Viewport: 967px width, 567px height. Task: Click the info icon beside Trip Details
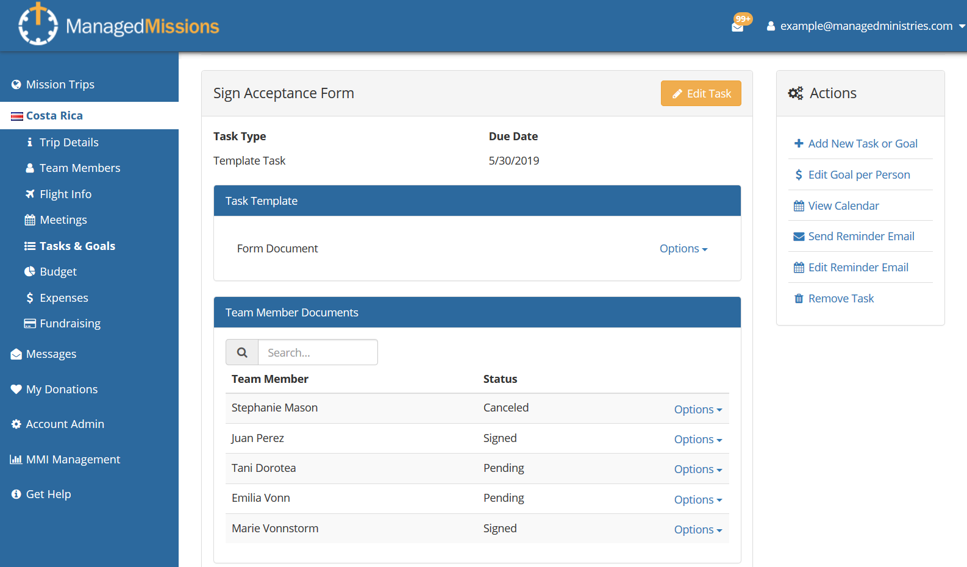coord(29,142)
